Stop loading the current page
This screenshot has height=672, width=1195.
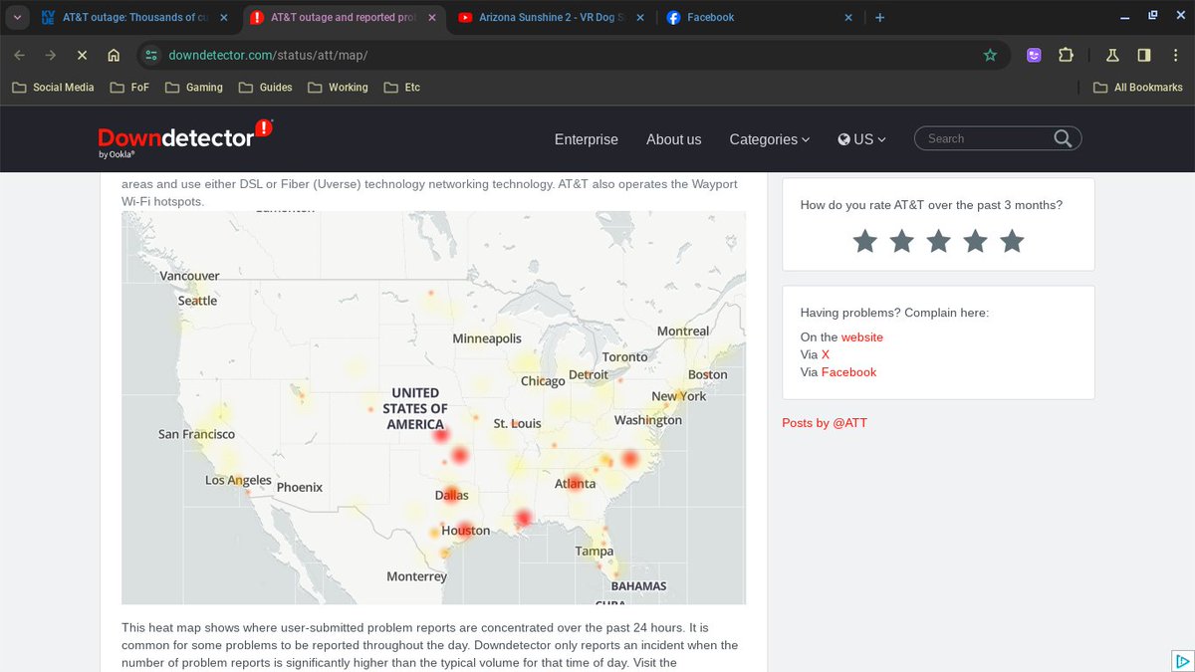(83, 55)
